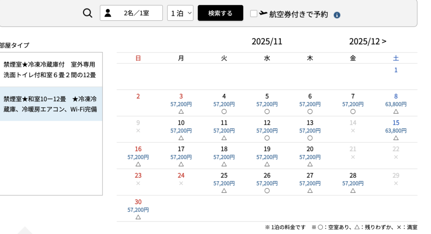Select the 禁煙室 冷凍冷蔵庫付 室外専用 room type

pos(50,69)
